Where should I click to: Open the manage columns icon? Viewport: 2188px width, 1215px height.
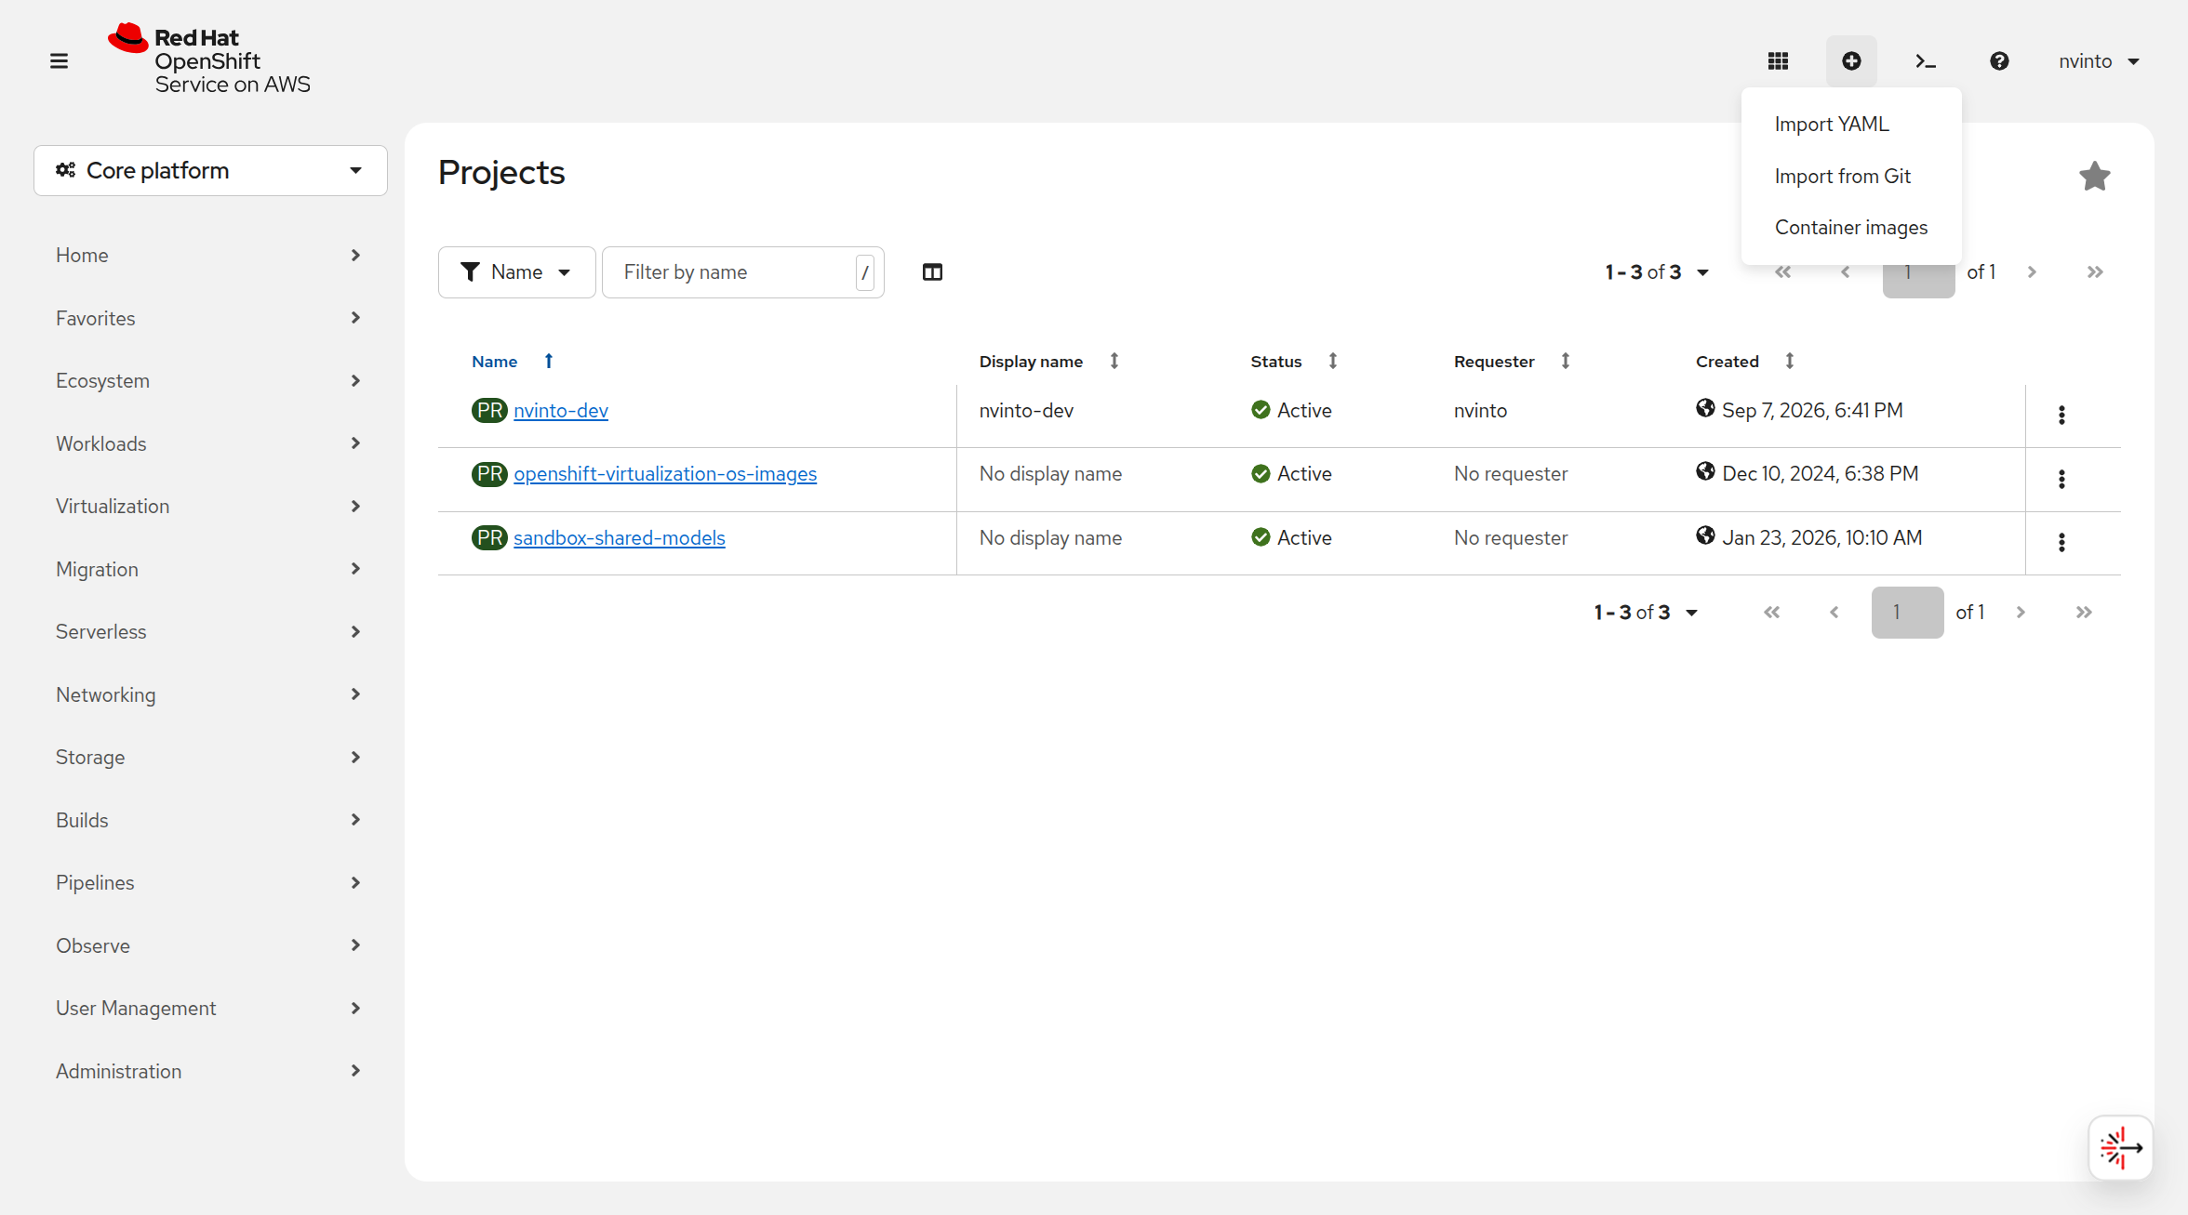click(932, 272)
